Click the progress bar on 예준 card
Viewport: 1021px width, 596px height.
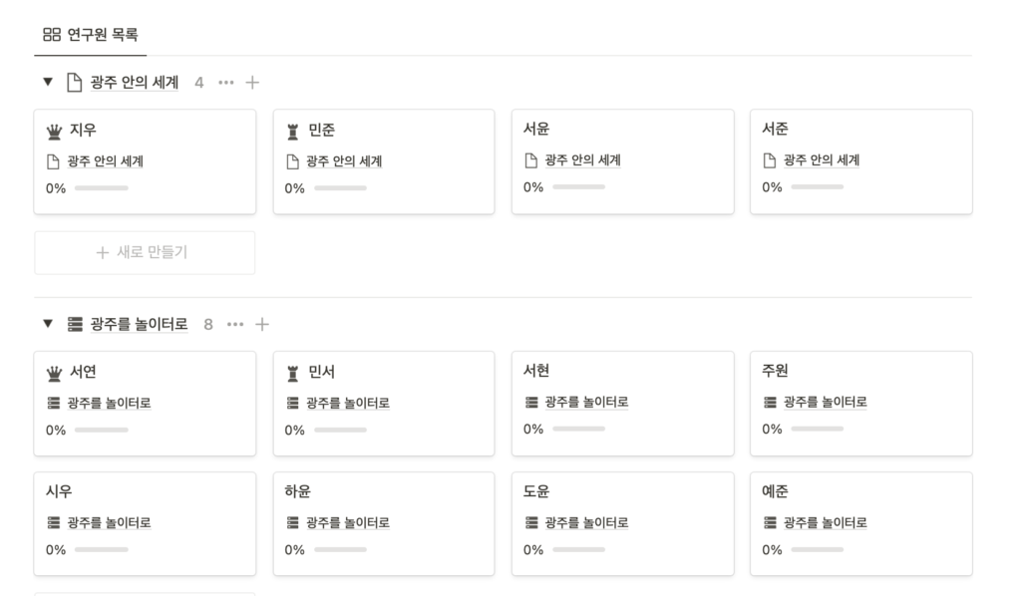tap(817, 550)
